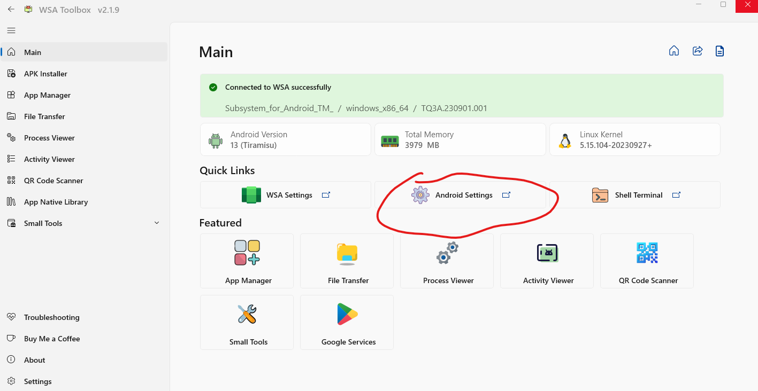
Task: Click the Process Viewer sidebar gears icon
Action: (11, 138)
